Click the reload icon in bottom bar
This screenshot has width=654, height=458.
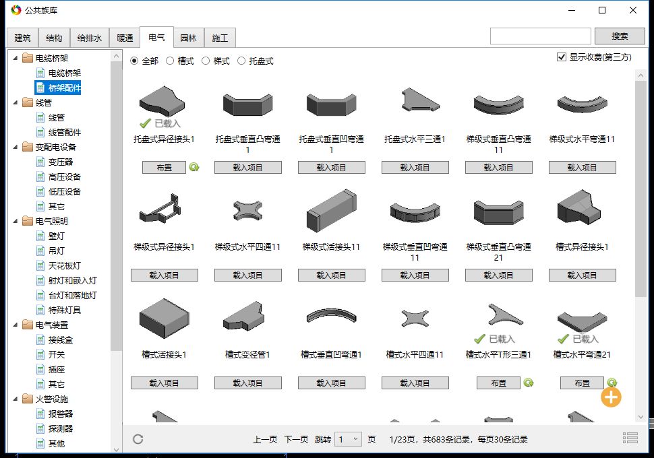[138, 439]
